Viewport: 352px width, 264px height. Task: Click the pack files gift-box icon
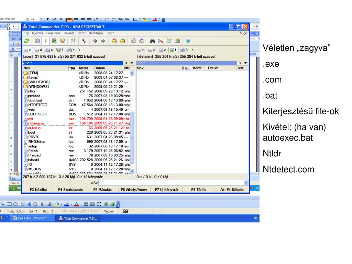point(114,41)
